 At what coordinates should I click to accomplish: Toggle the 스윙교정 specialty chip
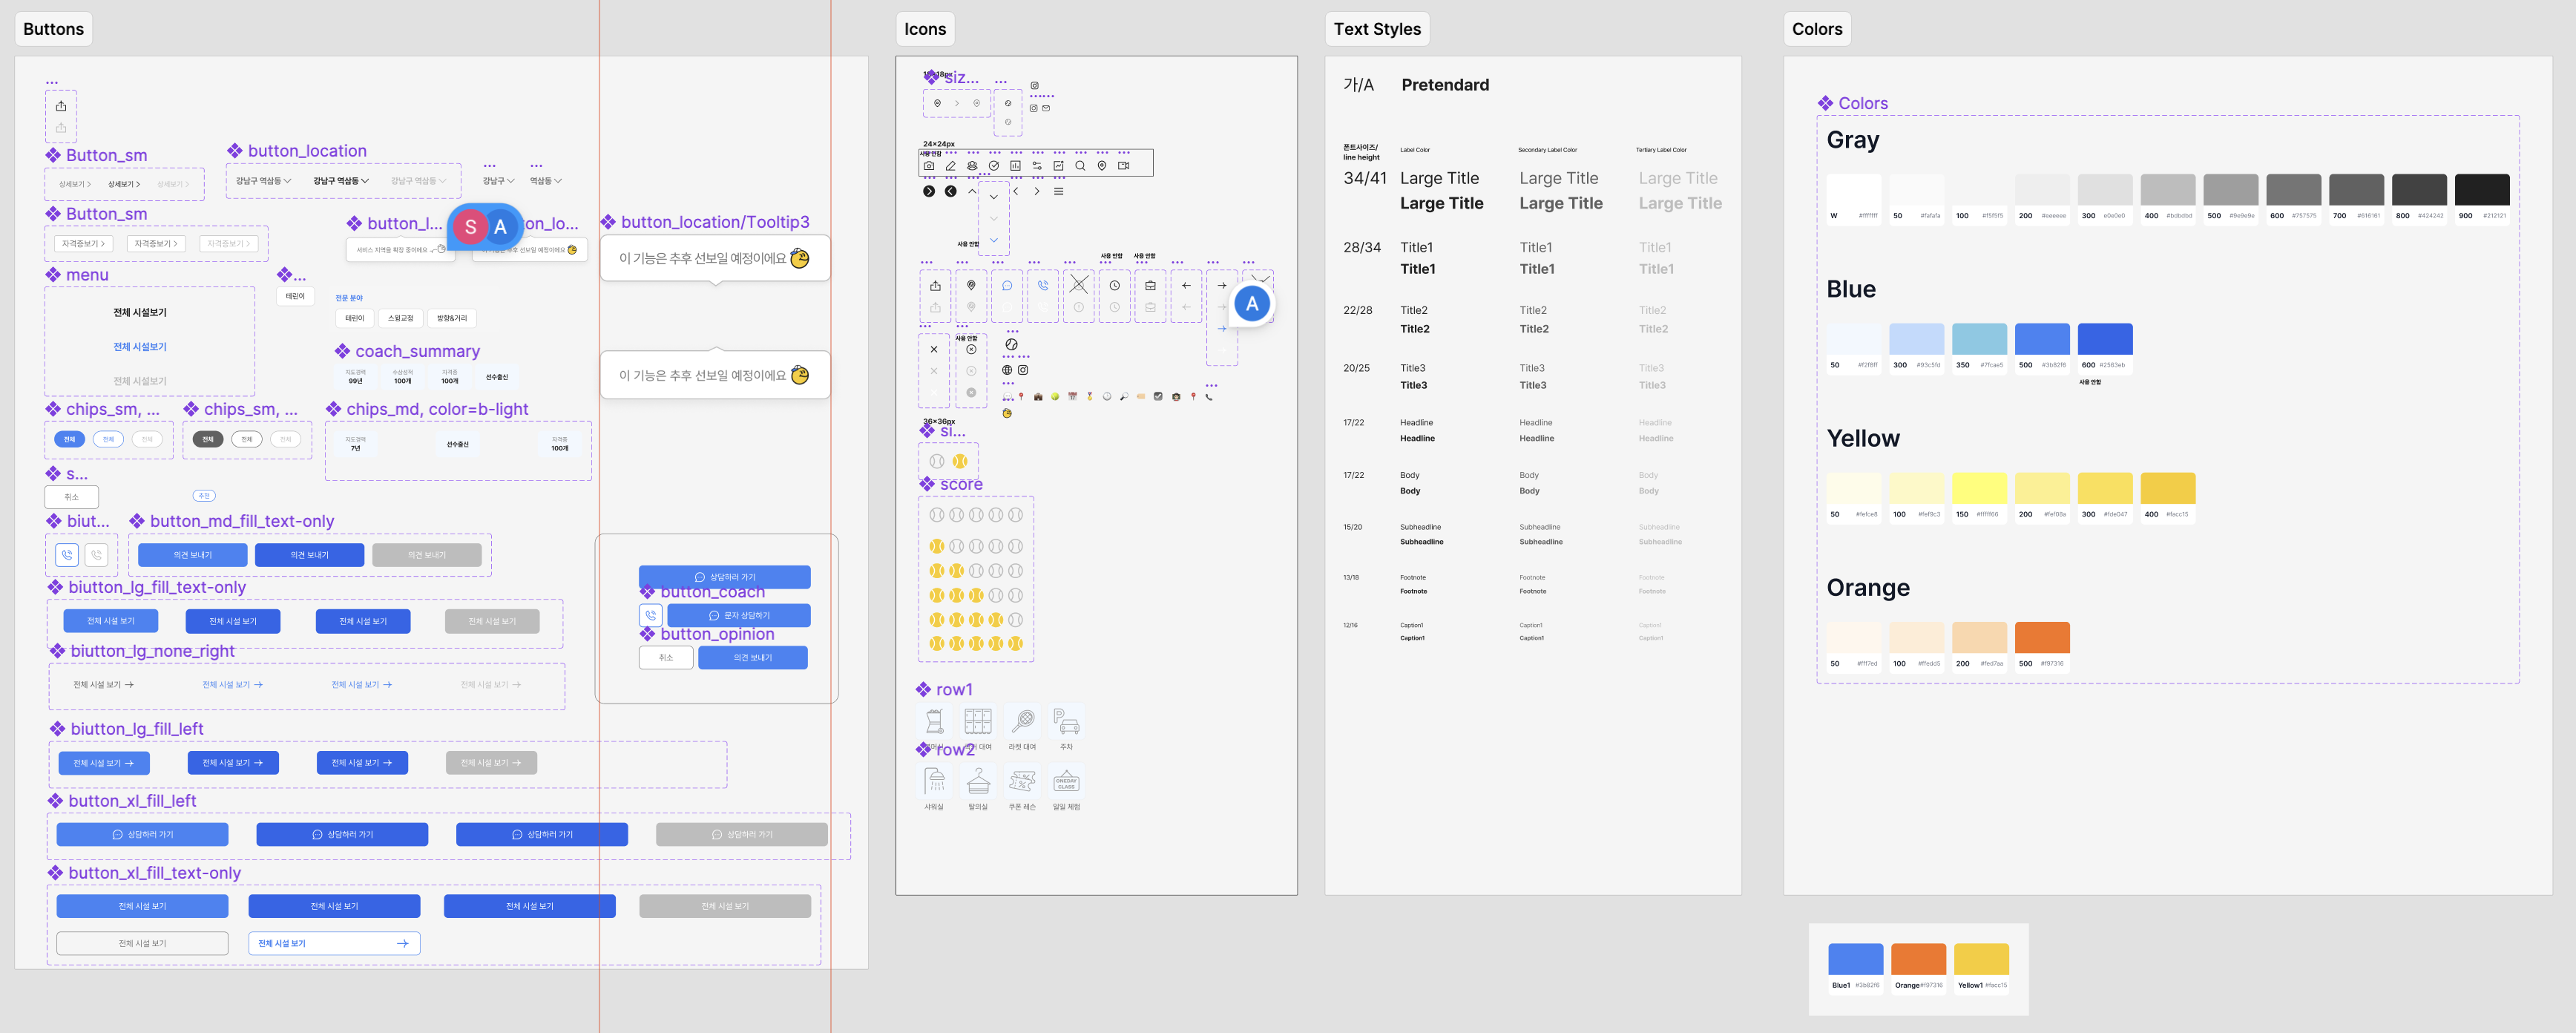pyautogui.click(x=400, y=318)
